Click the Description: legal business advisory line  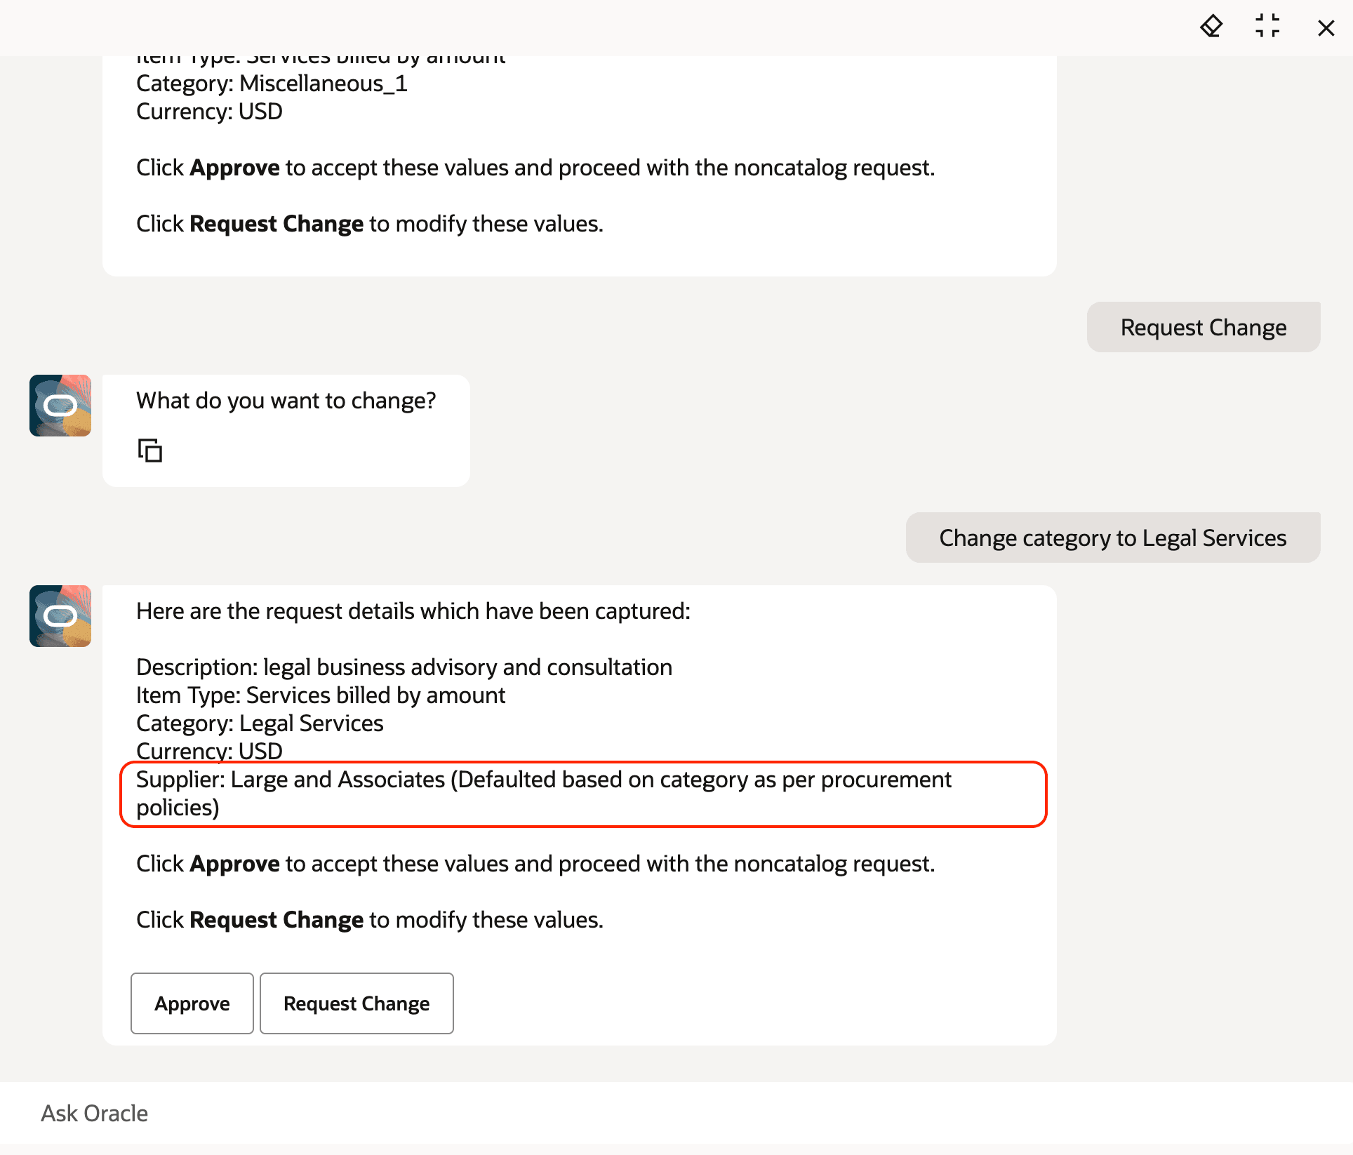coord(404,667)
